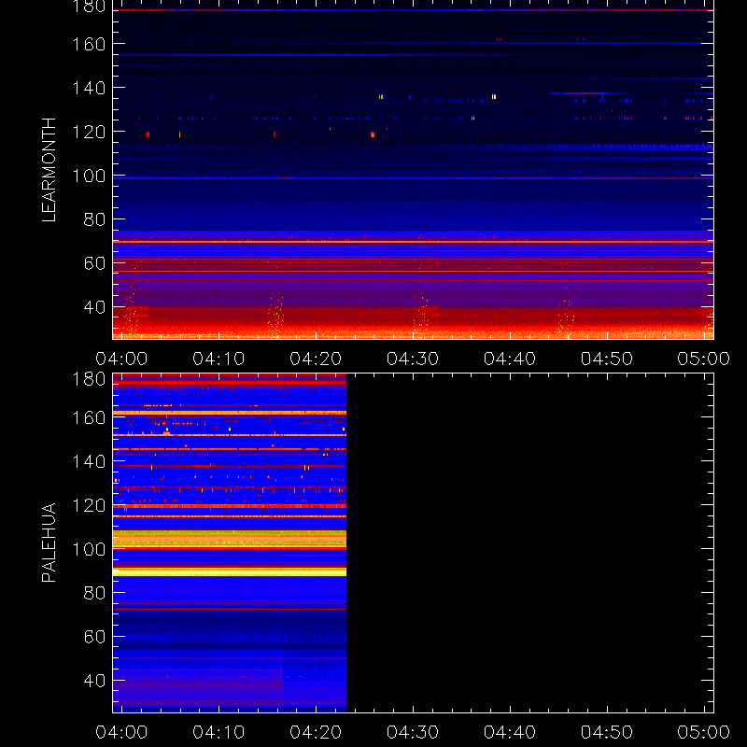747x747 pixels.
Task: Select the 04:20 time label below Palehua plot
Action: (316, 732)
